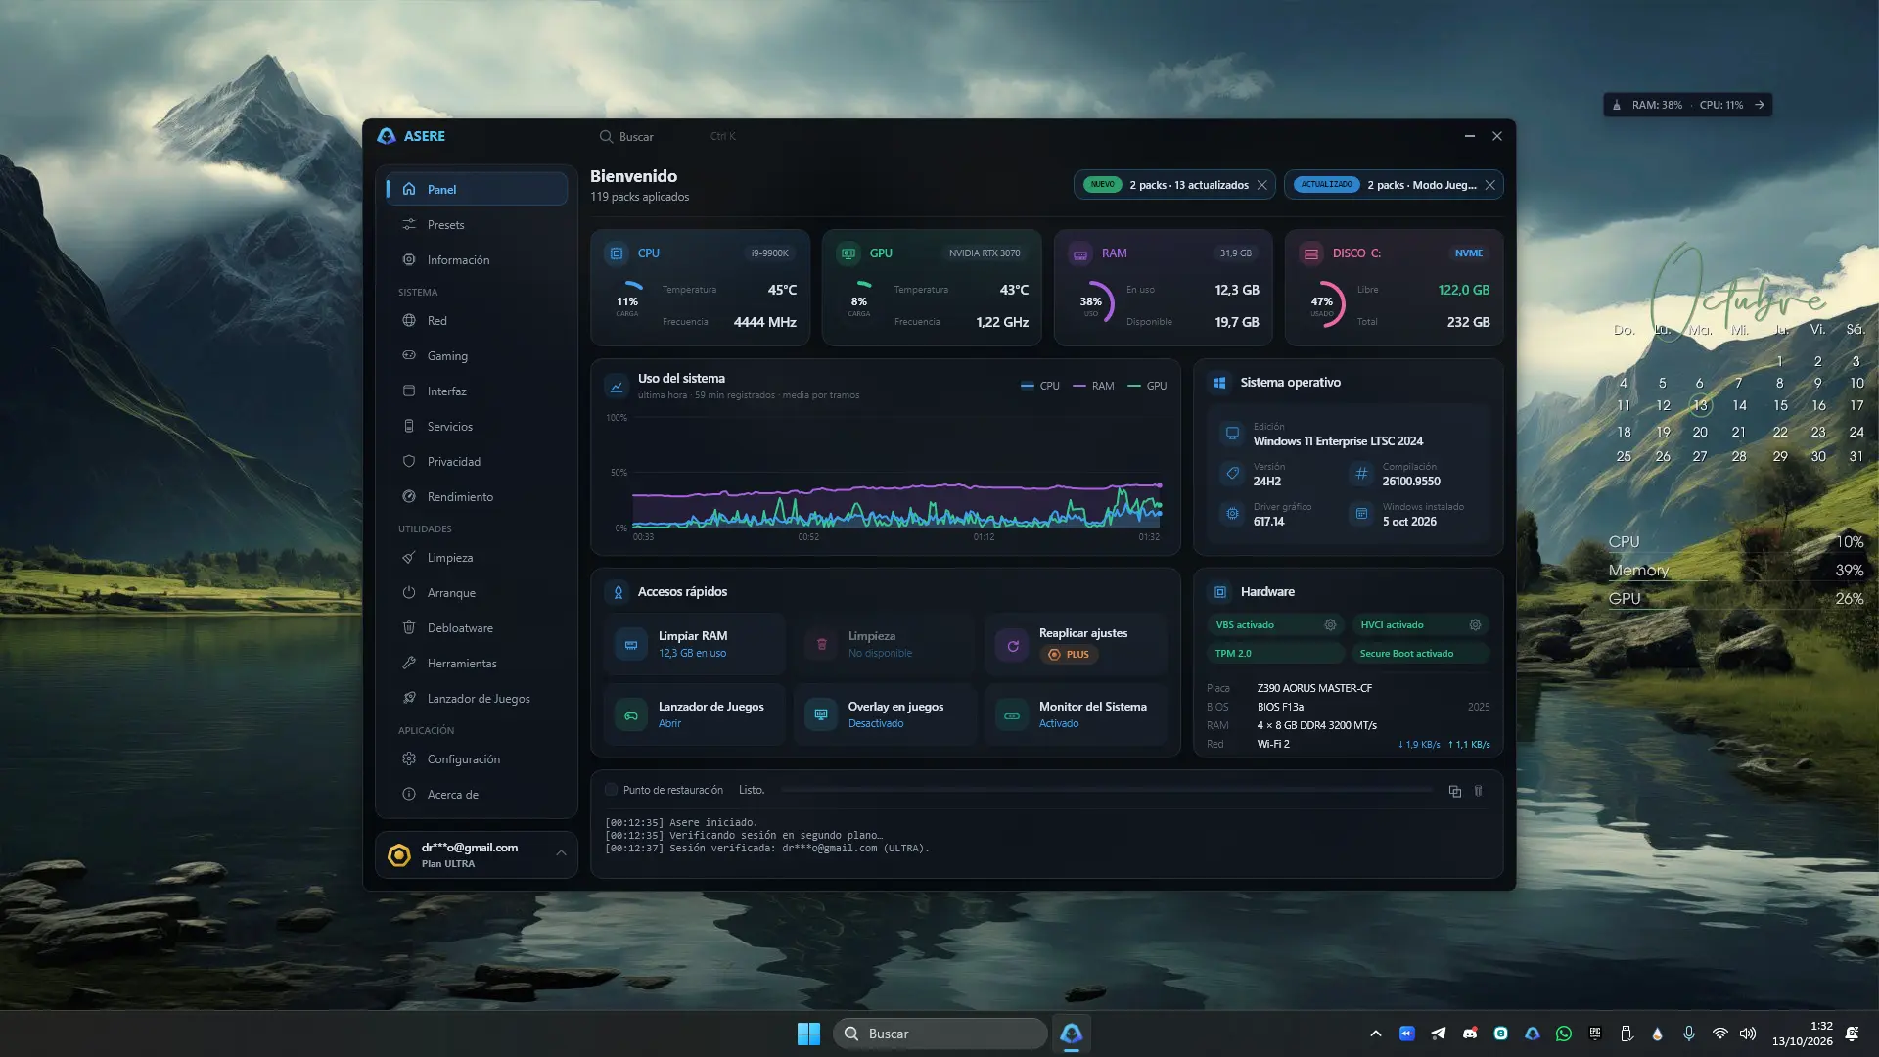
Task: Toggle Overlay en juegos card
Action: [x=886, y=714]
